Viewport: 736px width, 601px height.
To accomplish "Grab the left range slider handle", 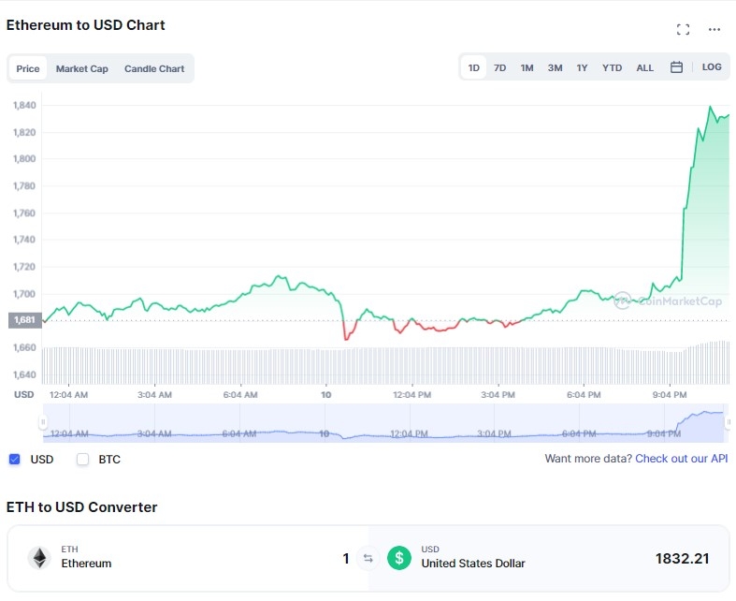I will tap(43, 422).
